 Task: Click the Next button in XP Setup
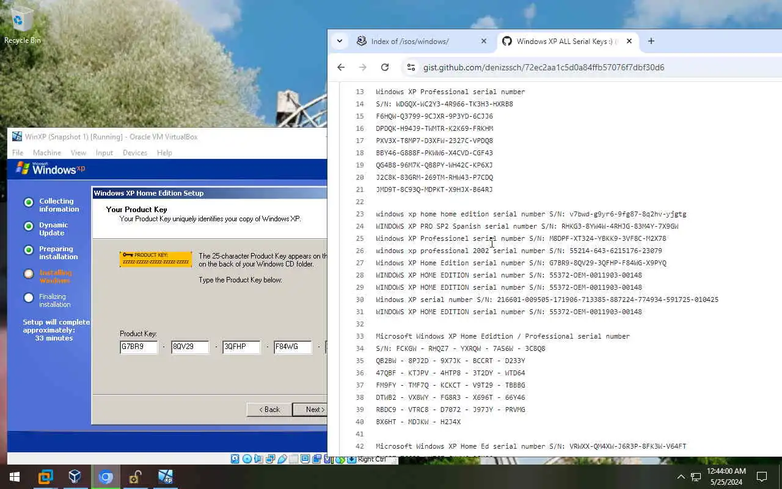[x=310, y=410]
